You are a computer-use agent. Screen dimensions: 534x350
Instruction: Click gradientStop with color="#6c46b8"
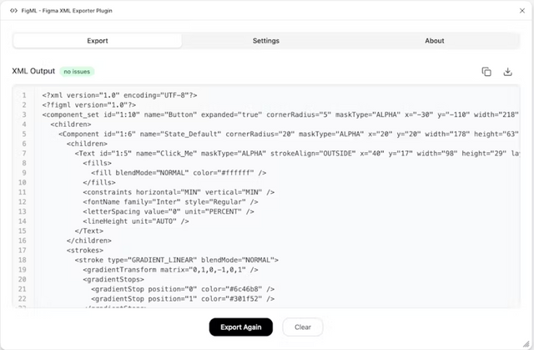pyautogui.click(x=183, y=289)
